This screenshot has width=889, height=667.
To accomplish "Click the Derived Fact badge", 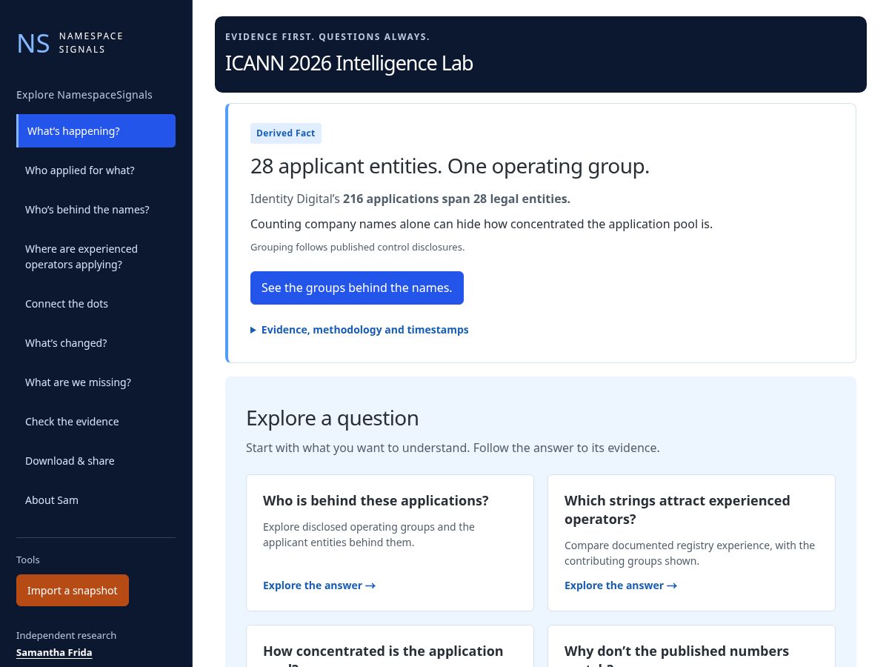I will (286, 133).
